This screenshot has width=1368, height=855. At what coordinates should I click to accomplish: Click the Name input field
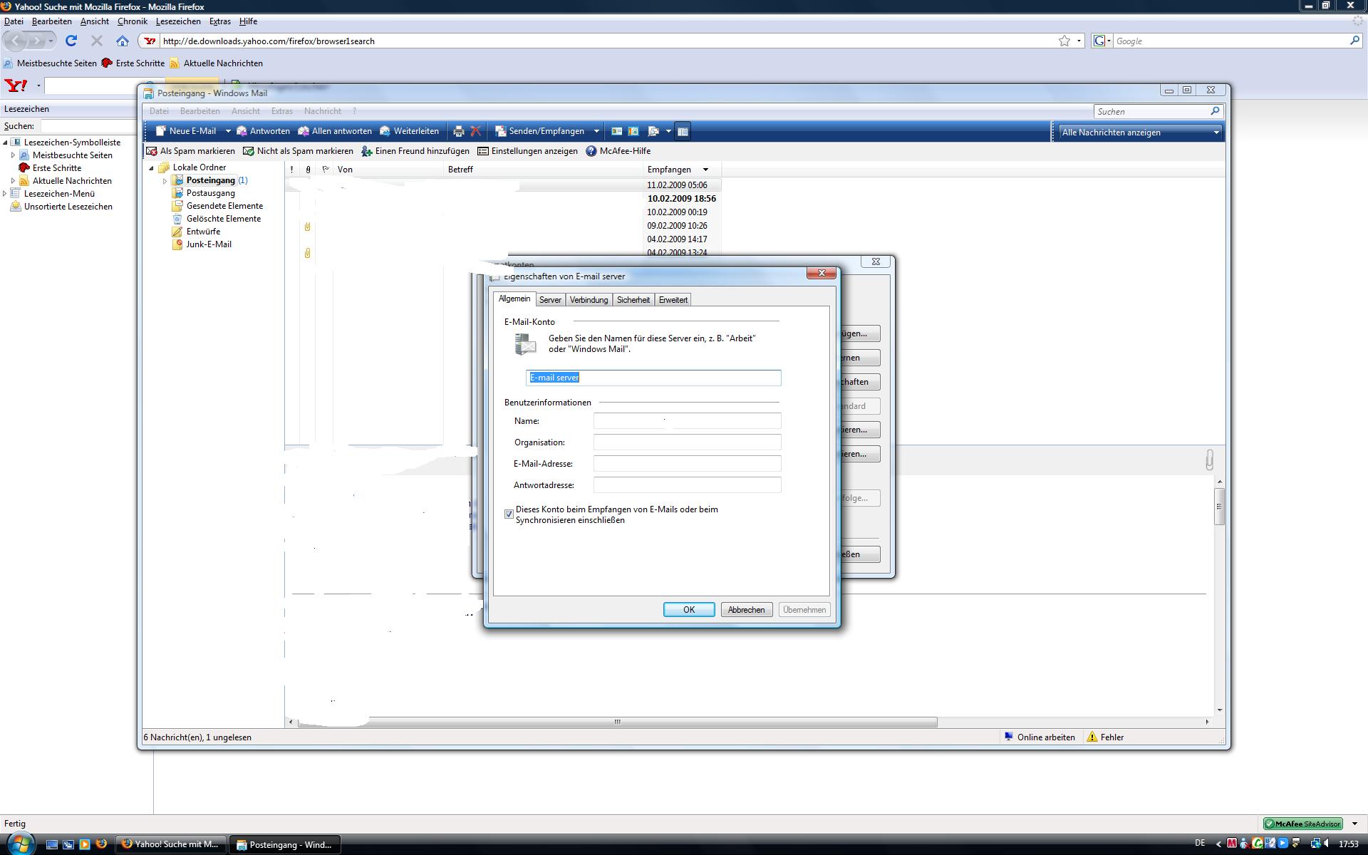pos(687,421)
